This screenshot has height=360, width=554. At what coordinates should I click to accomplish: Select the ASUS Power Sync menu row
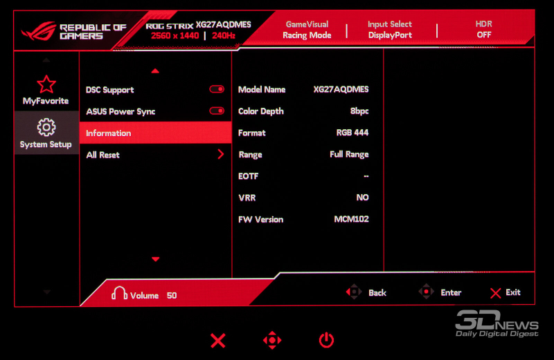point(155,111)
